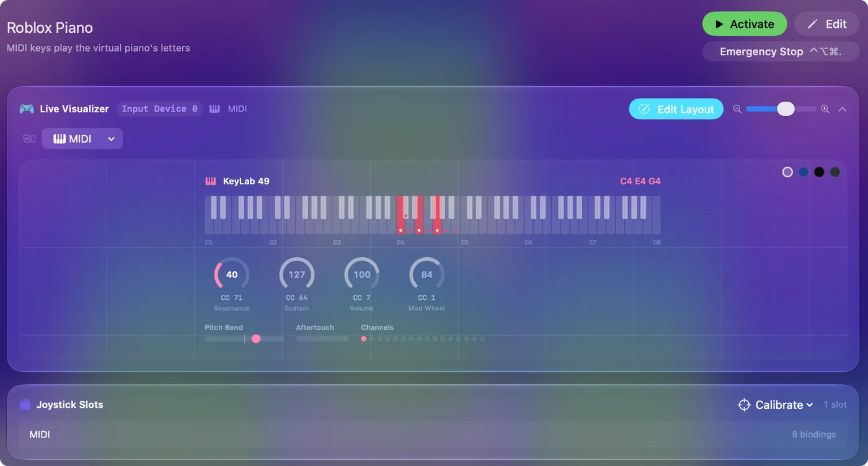
Task: Collapse the Live Visualizer panel chevron
Action: point(843,109)
